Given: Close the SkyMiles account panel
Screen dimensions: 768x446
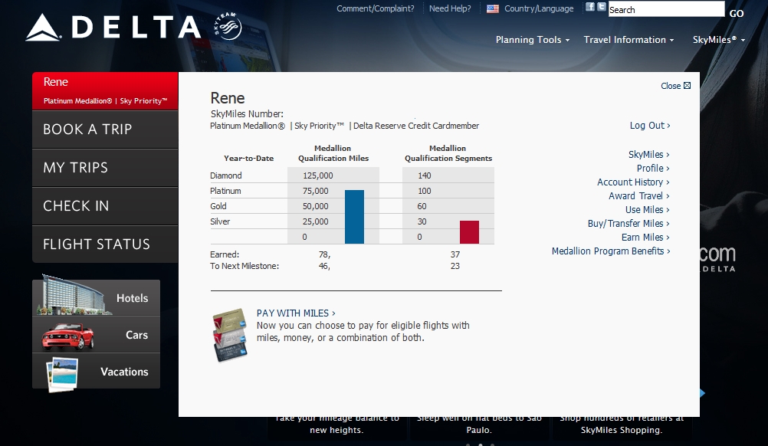Looking at the screenshot, I should click(675, 86).
